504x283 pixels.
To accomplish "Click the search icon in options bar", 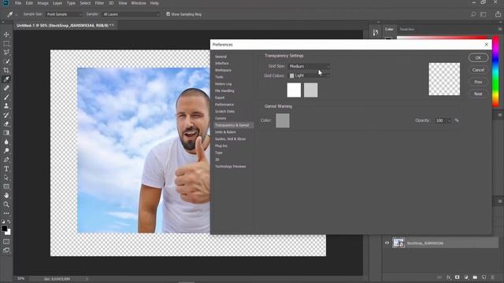I will (473, 14).
